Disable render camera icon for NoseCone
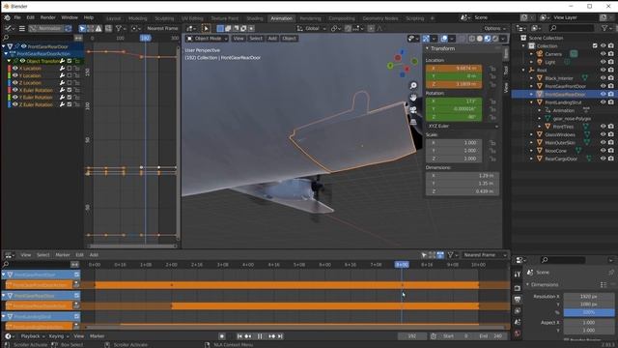The height and width of the screenshot is (348, 618). [x=611, y=151]
